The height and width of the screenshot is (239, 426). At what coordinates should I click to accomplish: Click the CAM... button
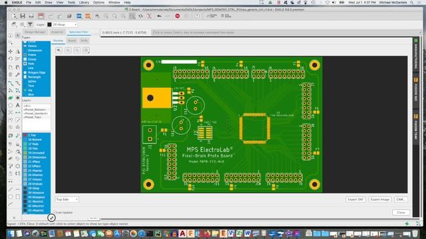(401, 199)
